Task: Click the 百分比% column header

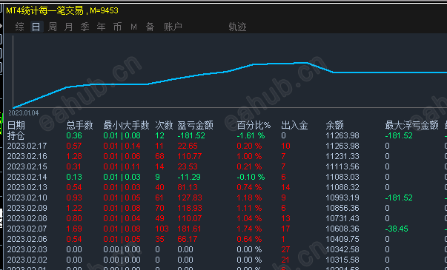Action: pos(254,125)
